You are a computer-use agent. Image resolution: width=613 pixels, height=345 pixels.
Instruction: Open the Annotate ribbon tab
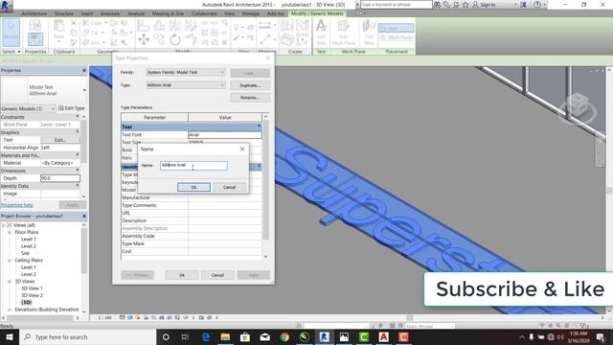(x=110, y=13)
